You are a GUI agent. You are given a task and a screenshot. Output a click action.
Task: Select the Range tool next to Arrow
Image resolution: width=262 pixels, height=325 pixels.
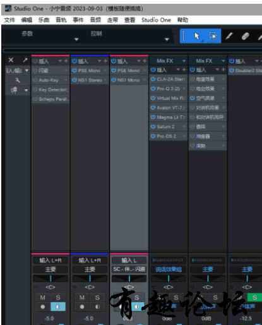tap(213, 36)
